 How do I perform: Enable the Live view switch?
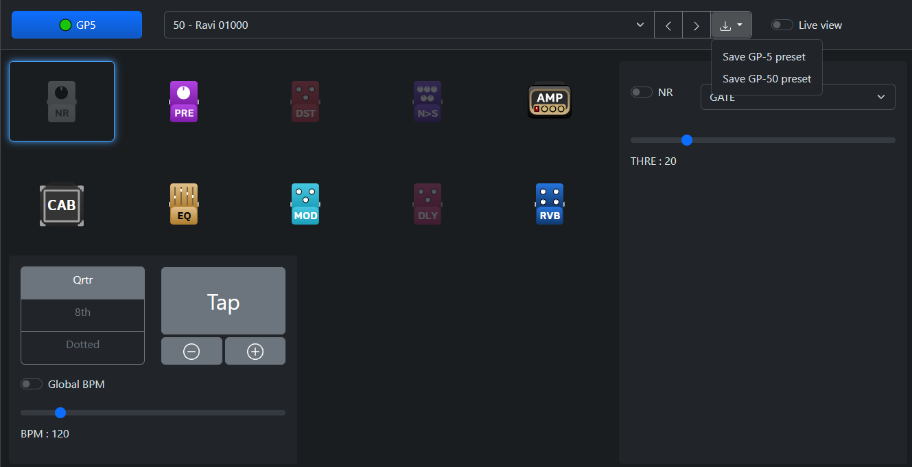pyautogui.click(x=782, y=25)
